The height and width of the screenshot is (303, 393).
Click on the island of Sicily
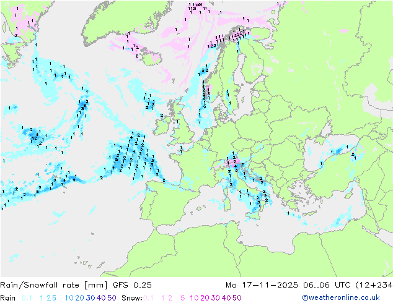tap(254, 214)
